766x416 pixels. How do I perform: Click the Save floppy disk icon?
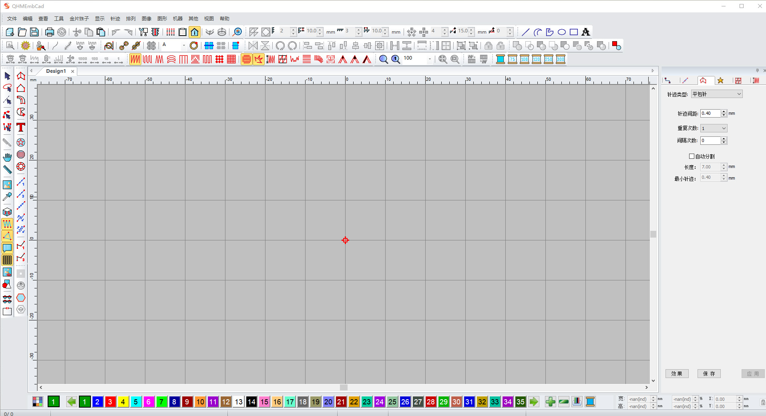34,32
